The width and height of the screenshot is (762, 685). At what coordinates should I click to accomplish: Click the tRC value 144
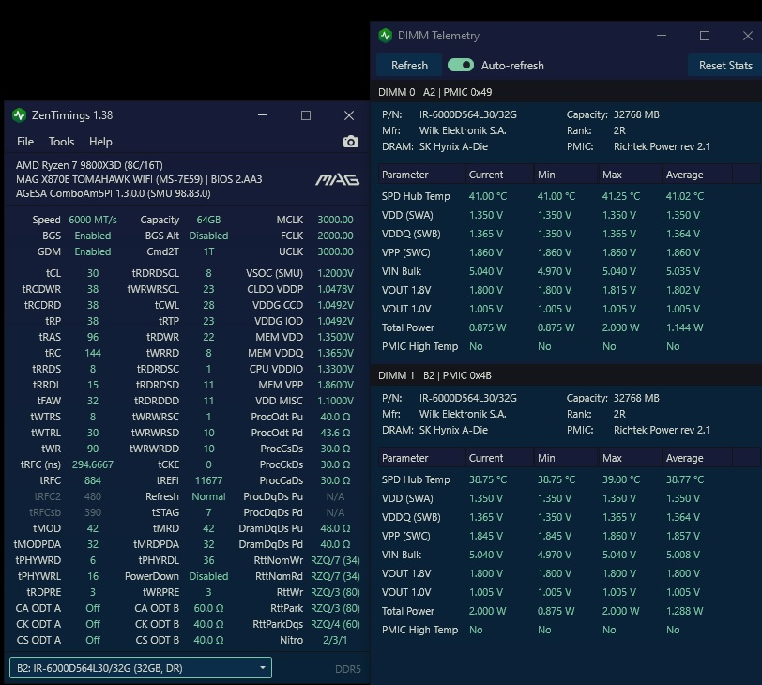click(93, 353)
